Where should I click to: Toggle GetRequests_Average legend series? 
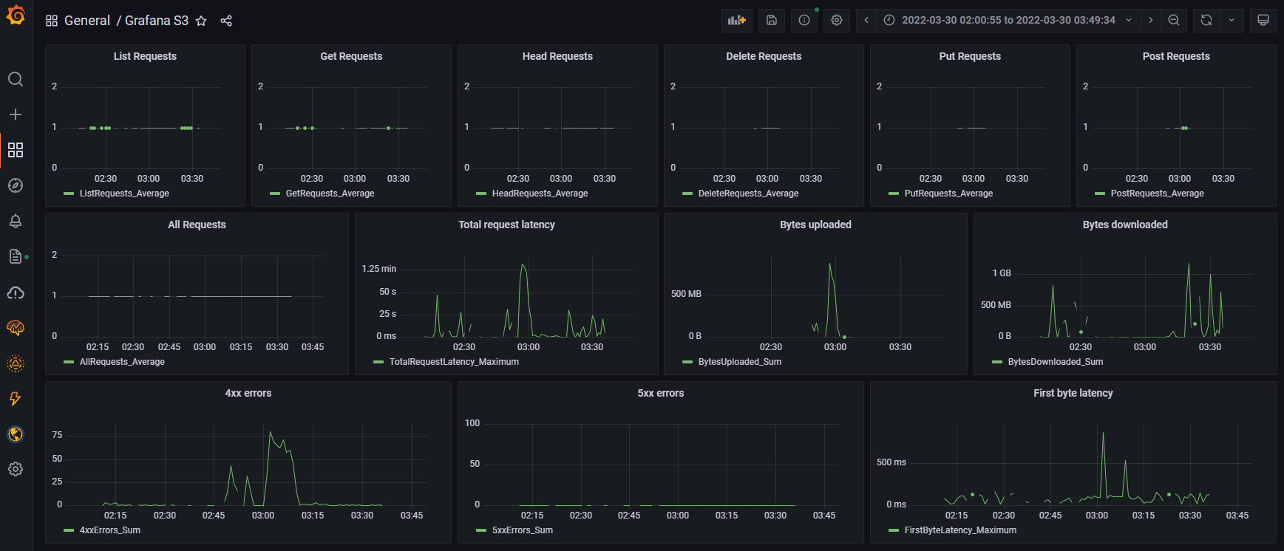(x=330, y=194)
